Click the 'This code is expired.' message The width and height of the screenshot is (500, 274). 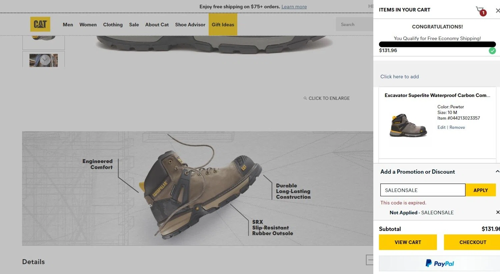(403, 203)
